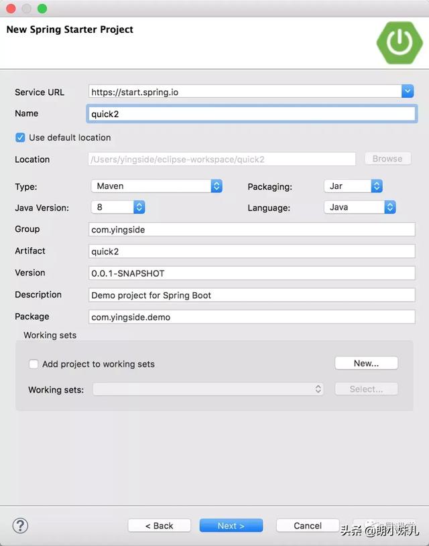This screenshot has height=546, width=429.
Task: Click the Version field 0.0.1-SNAPSHOT
Action: pyautogui.click(x=251, y=273)
